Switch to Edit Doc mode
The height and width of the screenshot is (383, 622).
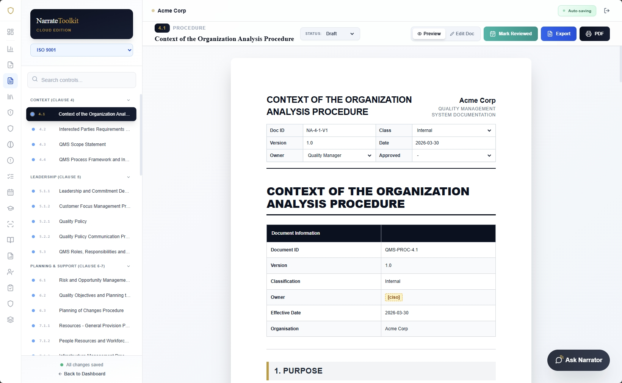coord(462,34)
